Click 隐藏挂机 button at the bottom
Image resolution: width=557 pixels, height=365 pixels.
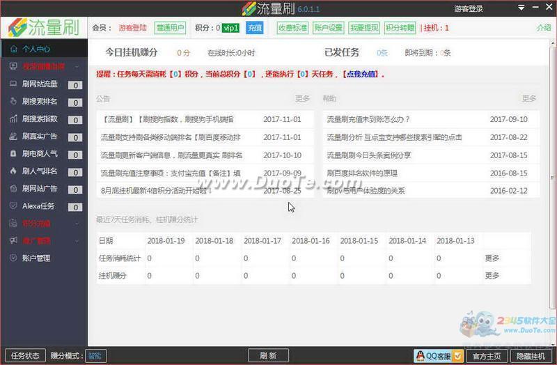pos(531,356)
